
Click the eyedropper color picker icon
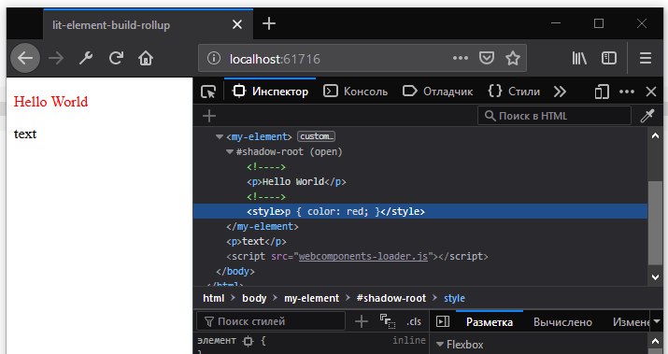coord(647,116)
